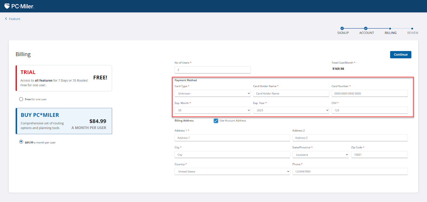Select the Free for one user option
This screenshot has height=202, width=427.
(21, 99)
